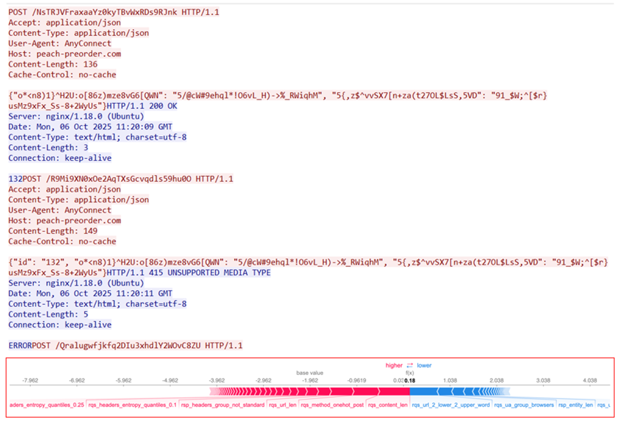
Task: Click the -3.962 axis tick
Action: click(216, 381)
